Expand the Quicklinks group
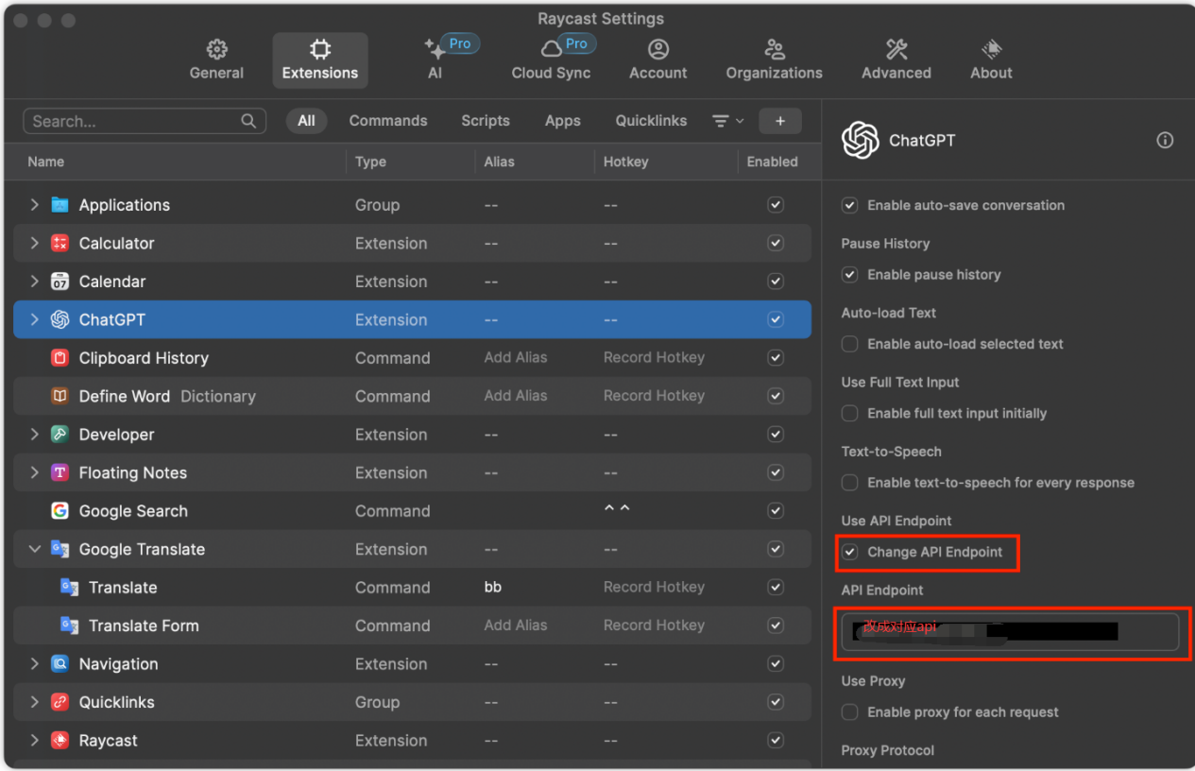 pyautogui.click(x=35, y=702)
